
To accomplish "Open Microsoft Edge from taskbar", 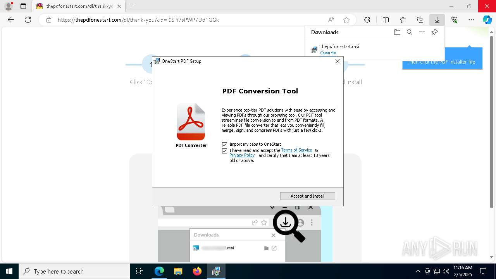I will pyautogui.click(x=159, y=271).
